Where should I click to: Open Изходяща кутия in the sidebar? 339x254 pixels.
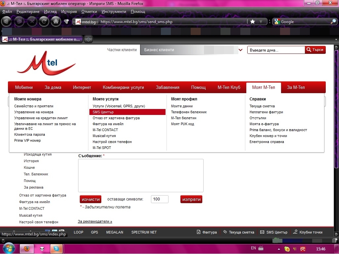click(x=38, y=154)
